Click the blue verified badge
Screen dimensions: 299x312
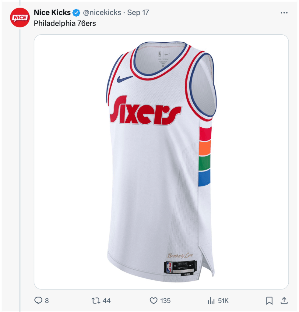[76, 13]
